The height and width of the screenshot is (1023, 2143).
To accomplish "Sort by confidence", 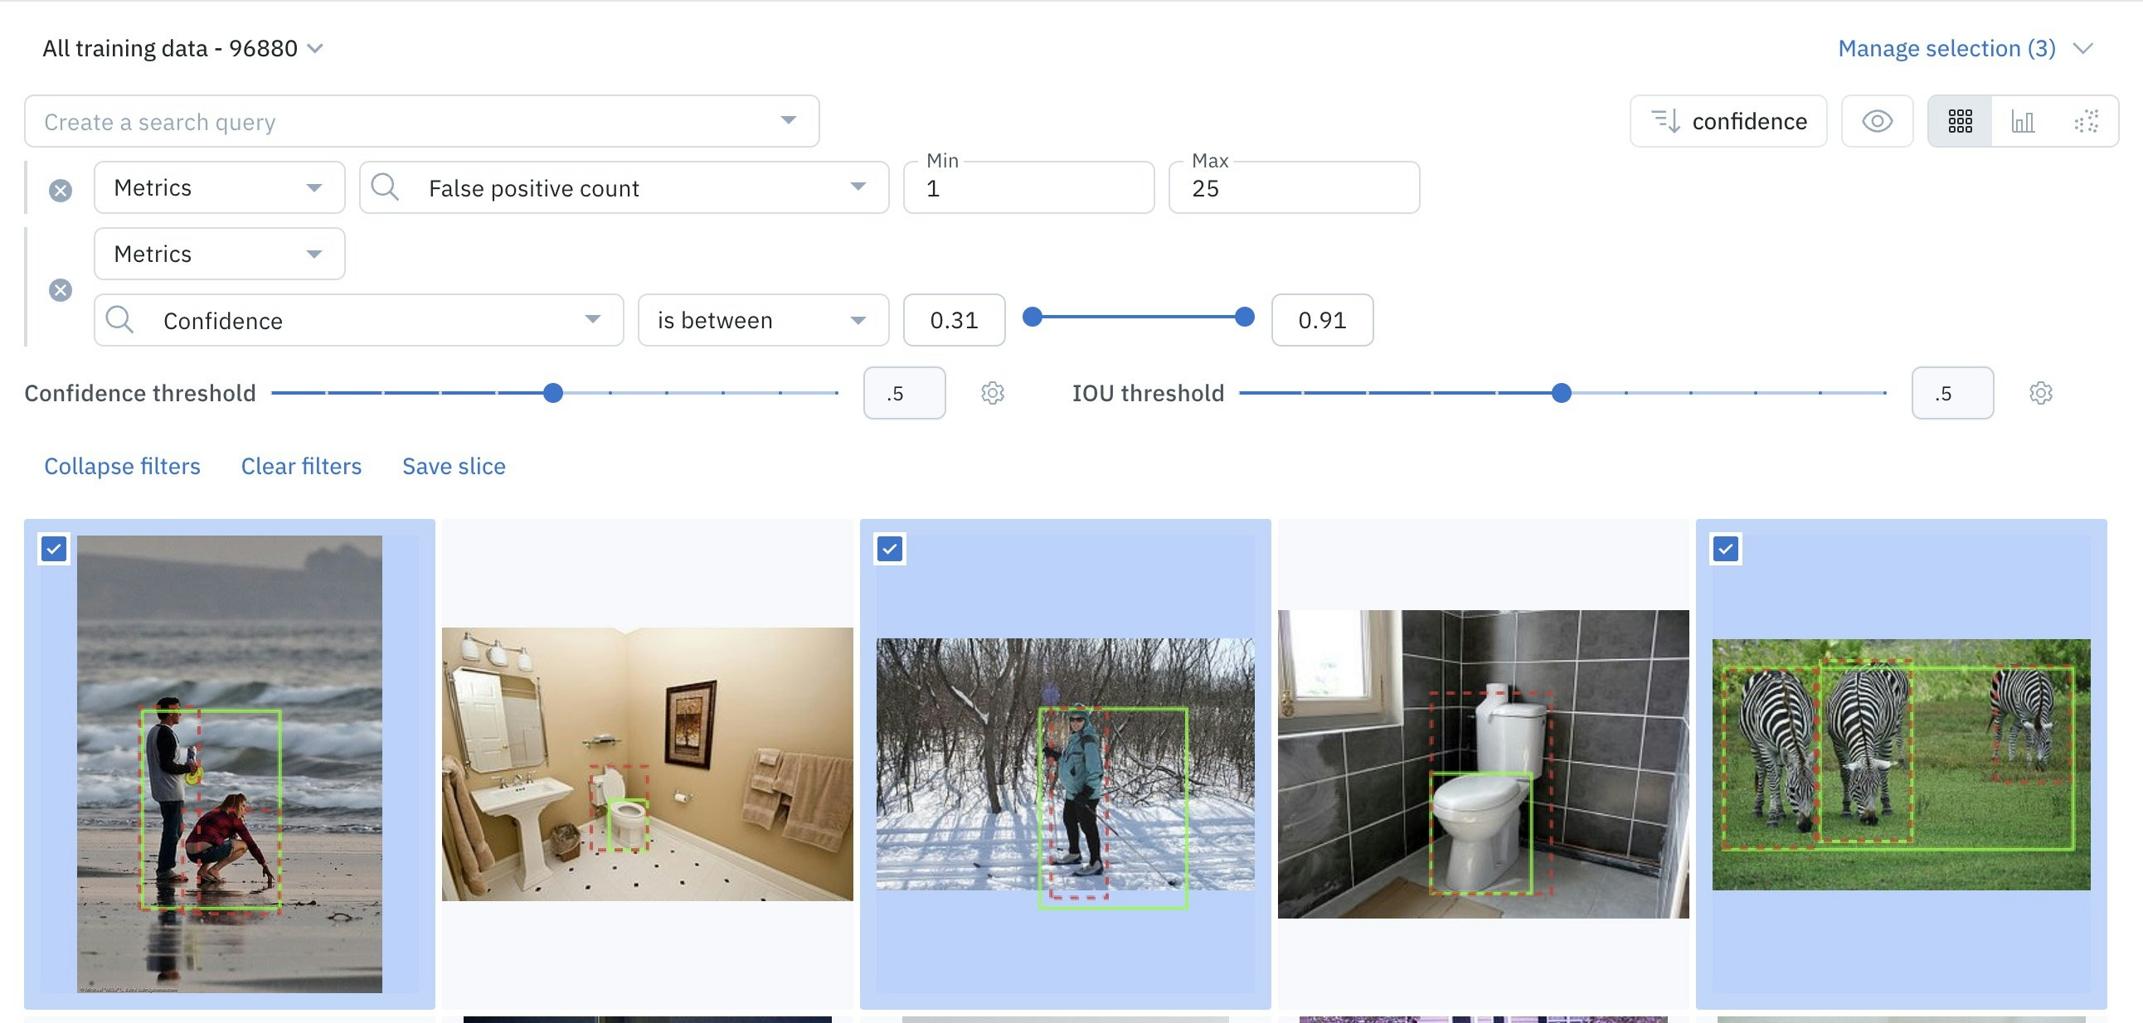I will 1728,121.
